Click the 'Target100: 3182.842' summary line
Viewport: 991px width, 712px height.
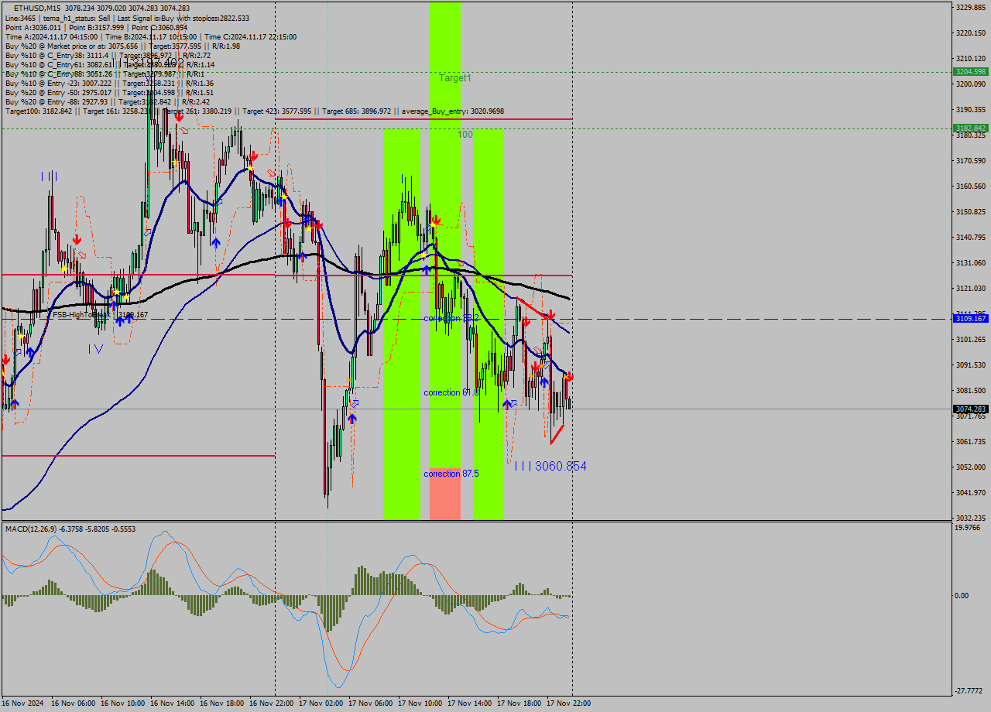(x=255, y=111)
